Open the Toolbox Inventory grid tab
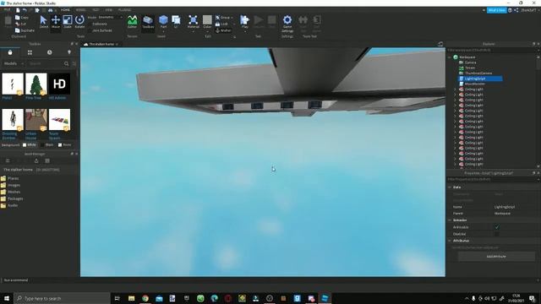The height and width of the screenshot is (304, 541). click(30, 52)
